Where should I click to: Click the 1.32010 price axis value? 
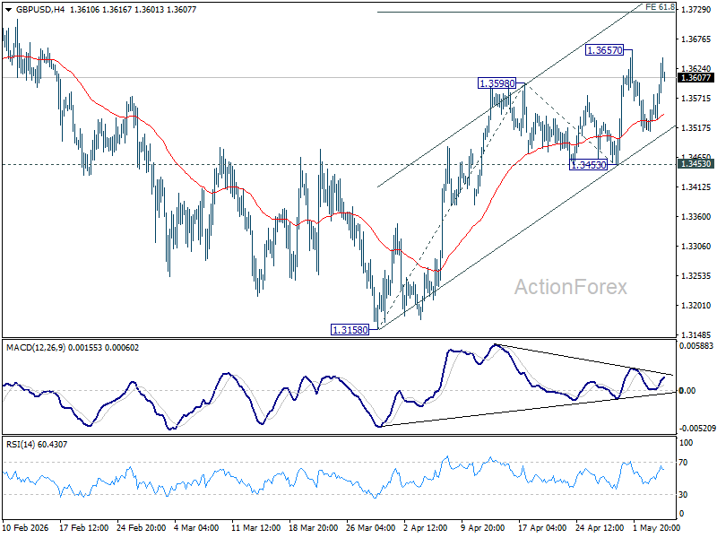(x=695, y=306)
